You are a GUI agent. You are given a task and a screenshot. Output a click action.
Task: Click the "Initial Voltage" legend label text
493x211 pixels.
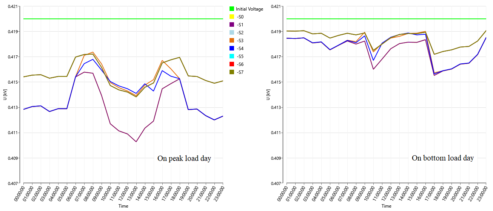[x=250, y=9]
